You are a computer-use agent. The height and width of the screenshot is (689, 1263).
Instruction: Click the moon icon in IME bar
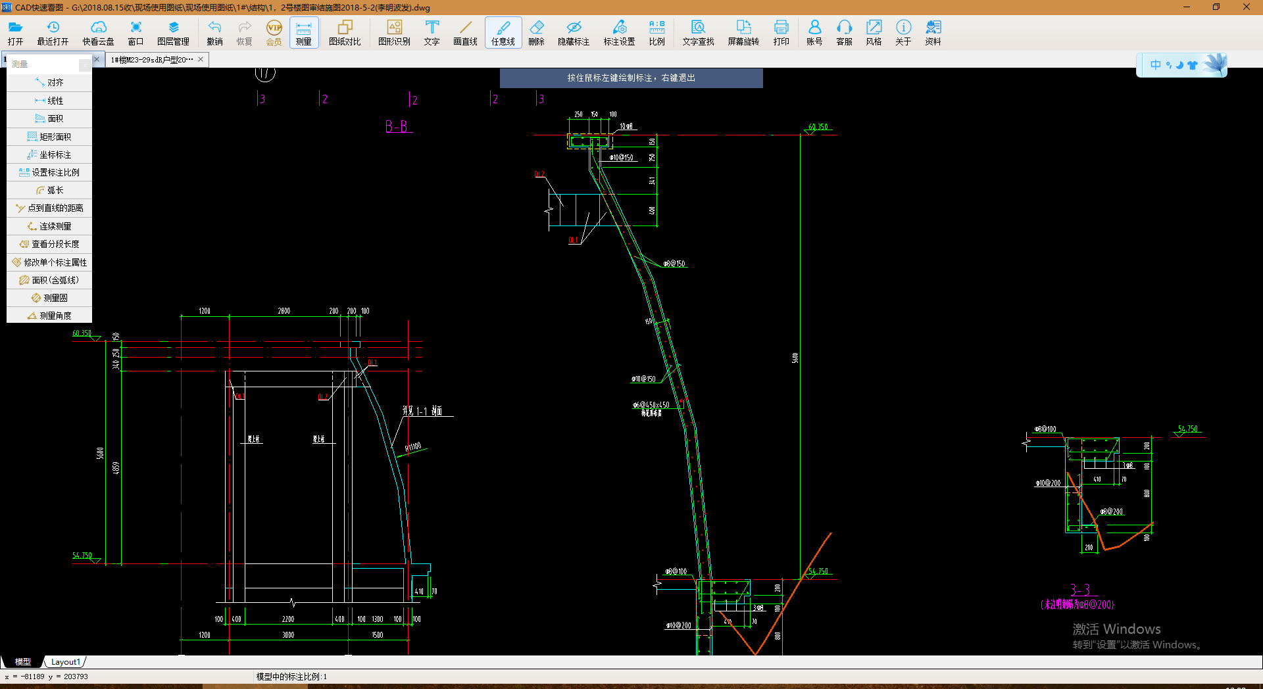coord(1179,65)
